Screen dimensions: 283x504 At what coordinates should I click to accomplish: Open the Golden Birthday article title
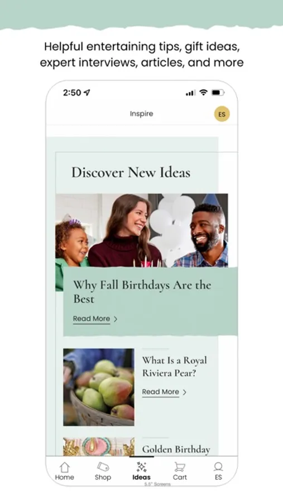(176, 449)
